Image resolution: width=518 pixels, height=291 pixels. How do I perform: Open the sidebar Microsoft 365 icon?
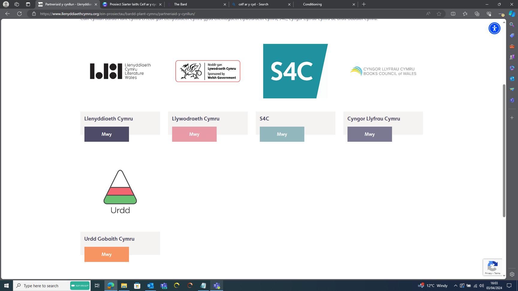pyautogui.click(x=512, y=68)
